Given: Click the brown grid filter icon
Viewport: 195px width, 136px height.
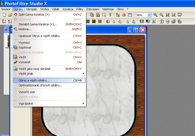Looking at the screenshot, I should point(94,21).
